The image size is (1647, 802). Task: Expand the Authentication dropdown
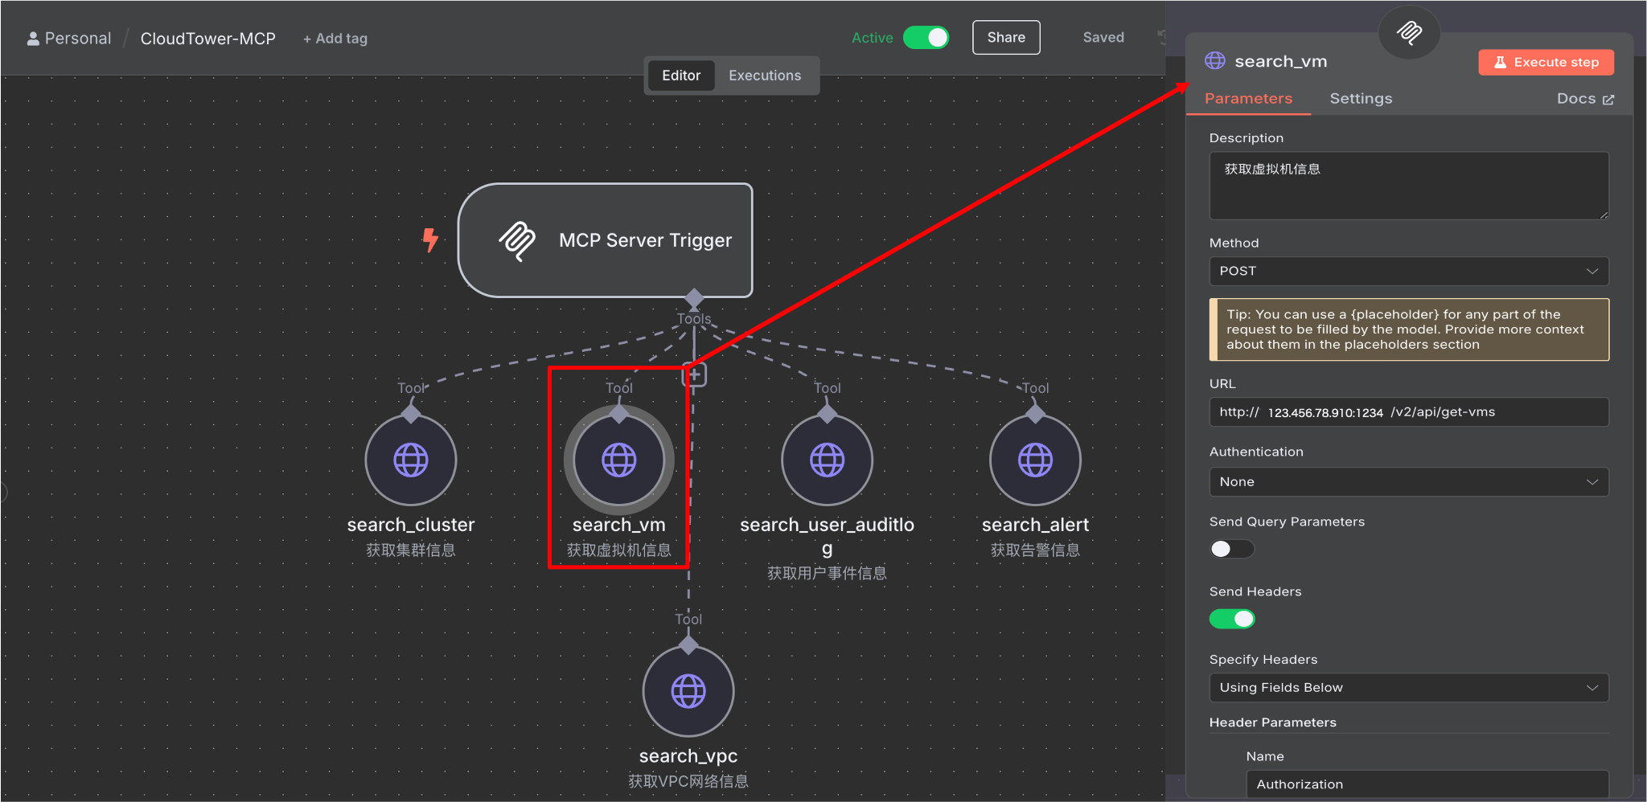tap(1408, 482)
